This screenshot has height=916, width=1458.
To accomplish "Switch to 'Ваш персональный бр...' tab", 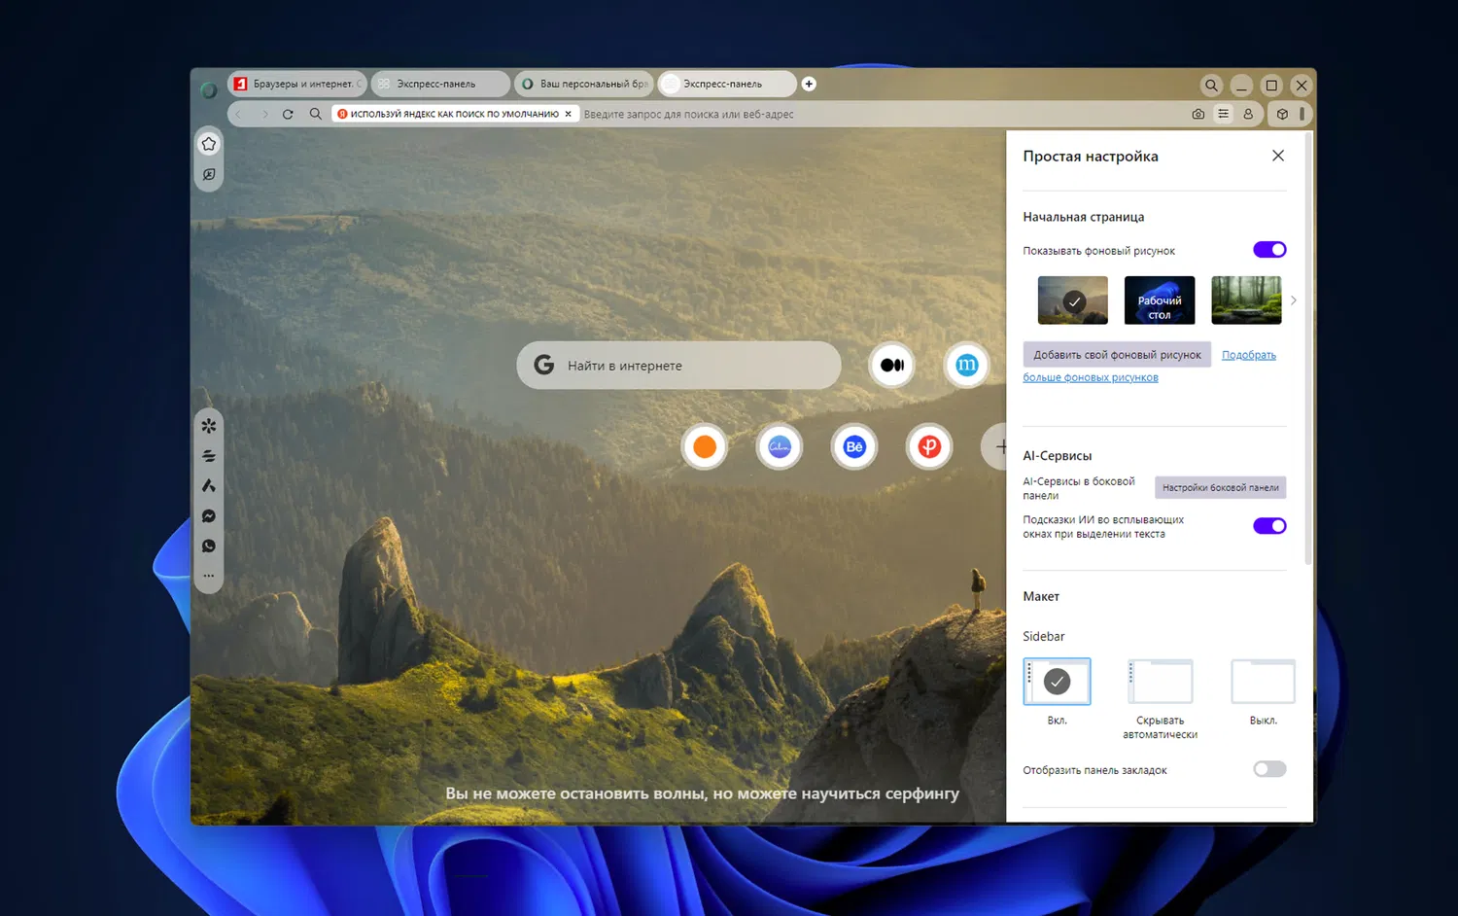I will (585, 85).
